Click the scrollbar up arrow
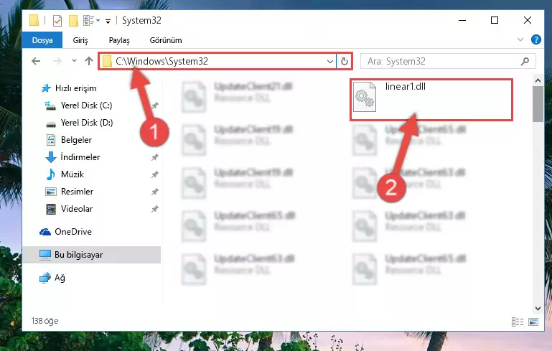Screen dimensions: 552x351 (x=538, y=80)
